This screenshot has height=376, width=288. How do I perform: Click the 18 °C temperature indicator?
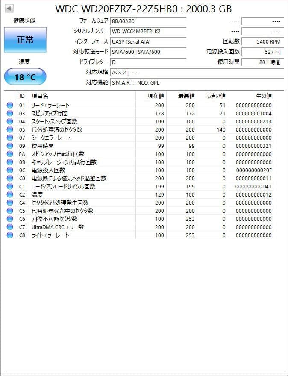25,77
